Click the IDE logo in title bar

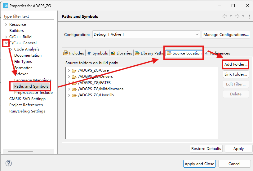coord(6,6)
